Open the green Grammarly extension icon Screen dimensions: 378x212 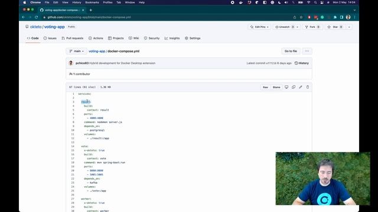[x=322, y=17]
